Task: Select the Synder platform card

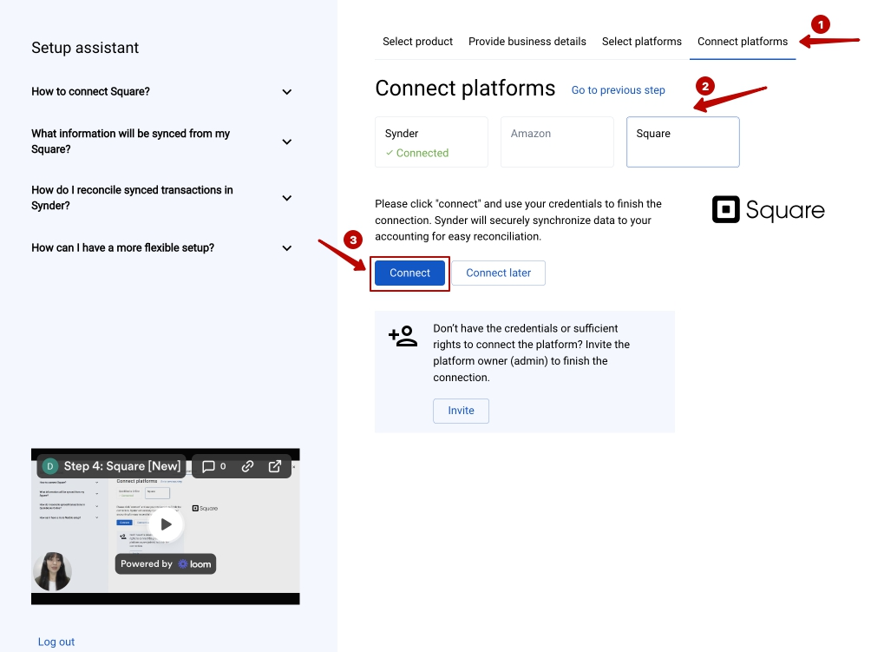Action: tap(432, 142)
